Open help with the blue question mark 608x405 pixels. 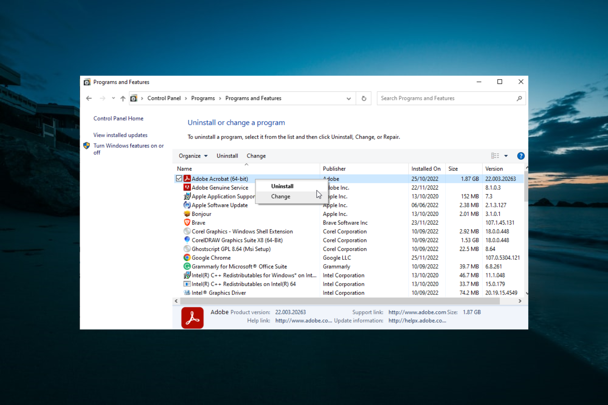pyautogui.click(x=521, y=156)
